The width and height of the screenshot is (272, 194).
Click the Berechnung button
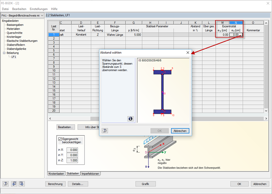55,184
